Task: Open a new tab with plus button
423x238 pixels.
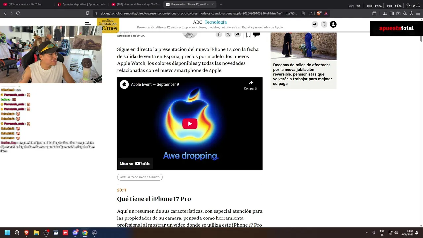Action: [221, 4]
